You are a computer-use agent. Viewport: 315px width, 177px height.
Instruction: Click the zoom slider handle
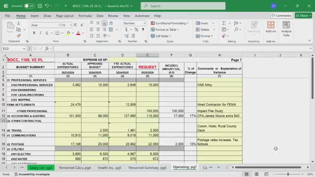(288, 174)
